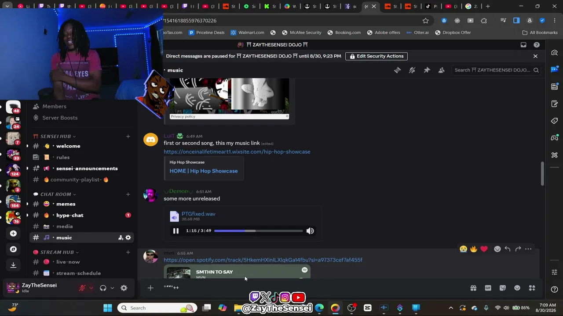React with crying emoji to message
563x316 pixels.
pos(463,249)
